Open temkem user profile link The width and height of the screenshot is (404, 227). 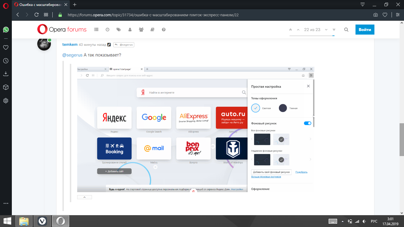click(x=70, y=45)
